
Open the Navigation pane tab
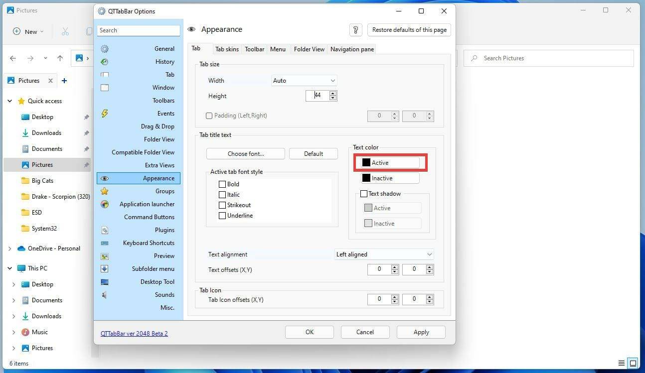point(351,49)
